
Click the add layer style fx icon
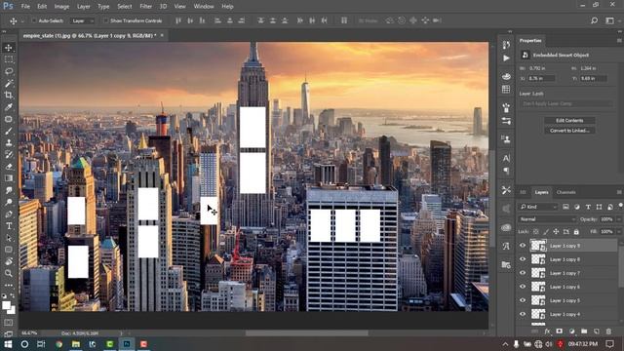pos(547,331)
